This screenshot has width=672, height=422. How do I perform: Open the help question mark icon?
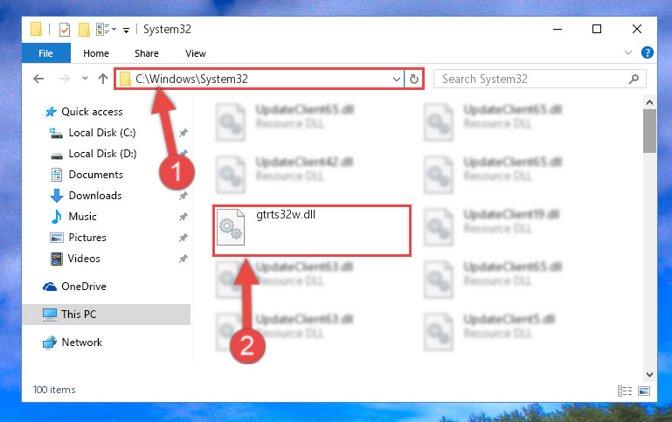coord(648,52)
